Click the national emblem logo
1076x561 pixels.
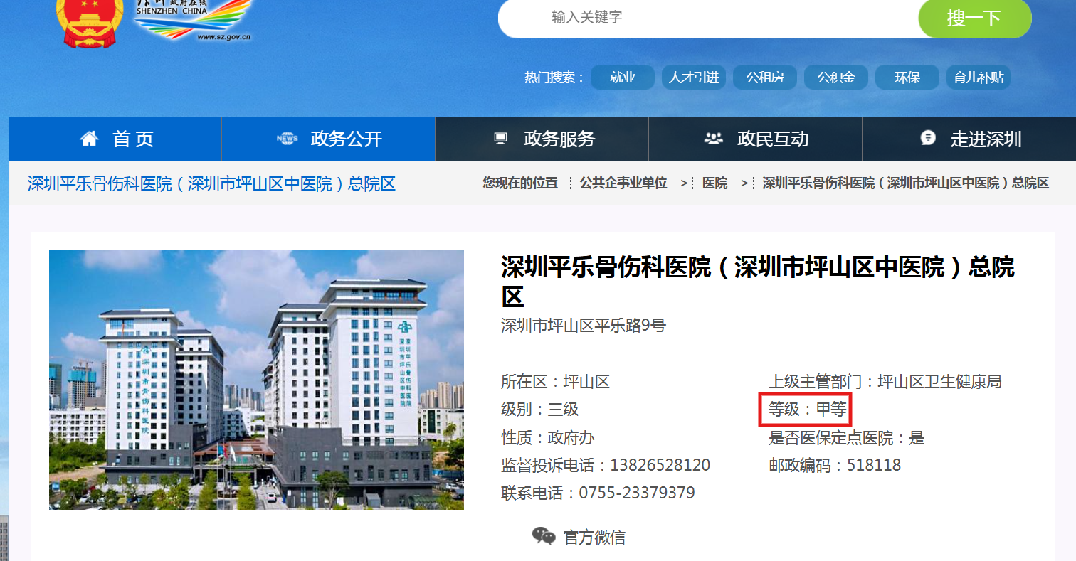89,23
